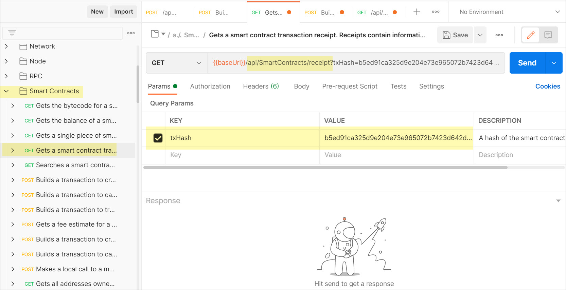This screenshot has width=566, height=290.
Task: Open the comments icon panel
Action: [x=548, y=35]
